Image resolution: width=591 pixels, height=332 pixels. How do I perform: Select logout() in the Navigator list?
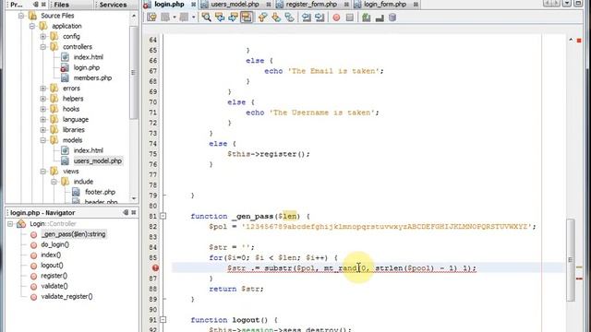(52, 266)
